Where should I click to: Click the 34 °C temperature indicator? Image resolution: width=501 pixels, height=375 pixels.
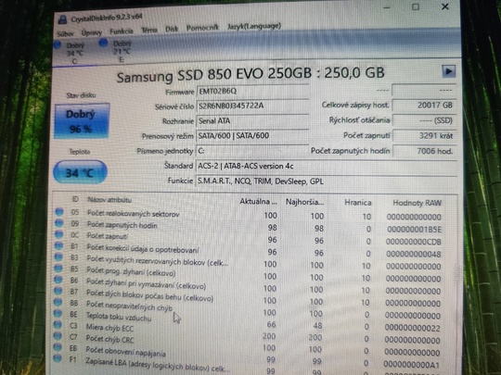(80, 172)
